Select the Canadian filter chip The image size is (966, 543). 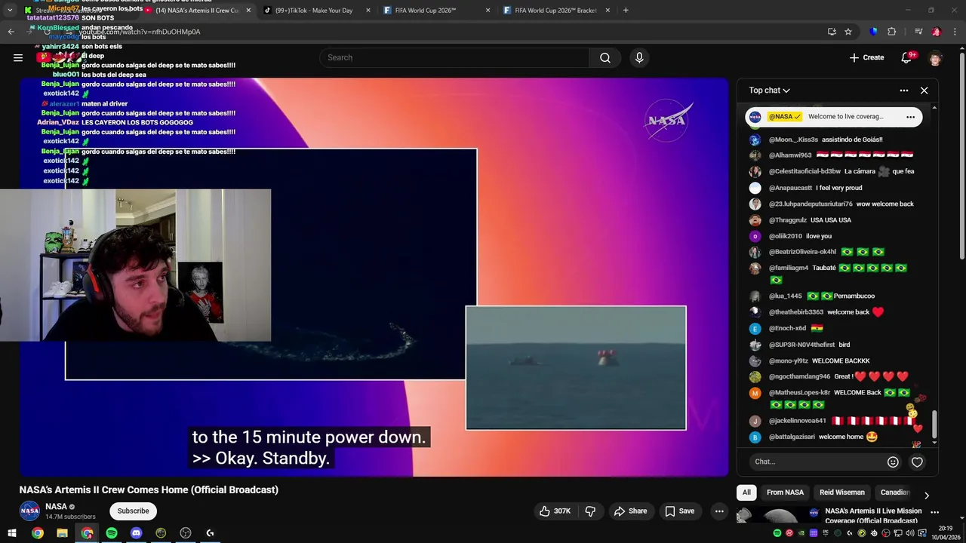pyautogui.click(x=895, y=492)
